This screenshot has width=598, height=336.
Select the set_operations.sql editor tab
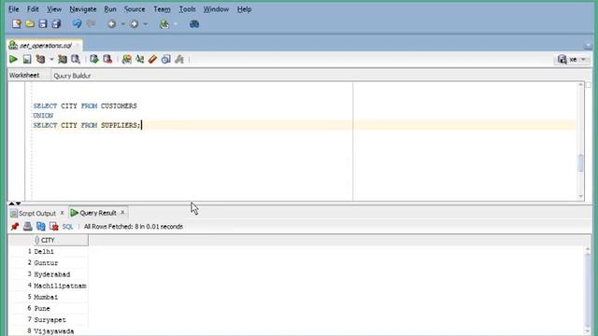coord(45,46)
